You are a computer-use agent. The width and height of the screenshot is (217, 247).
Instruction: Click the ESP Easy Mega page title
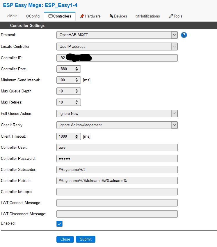pos(40,5)
